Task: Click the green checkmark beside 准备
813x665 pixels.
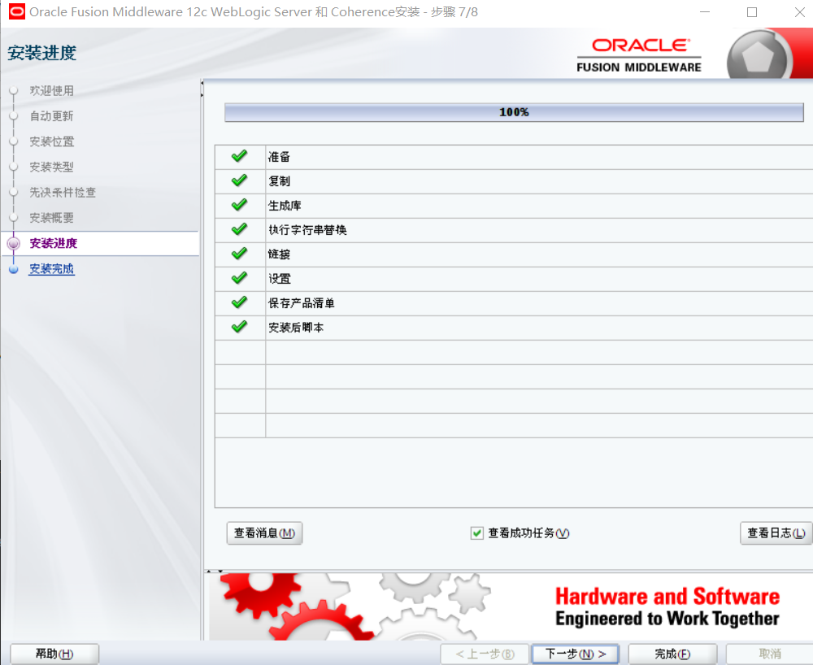Action: [x=239, y=156]
